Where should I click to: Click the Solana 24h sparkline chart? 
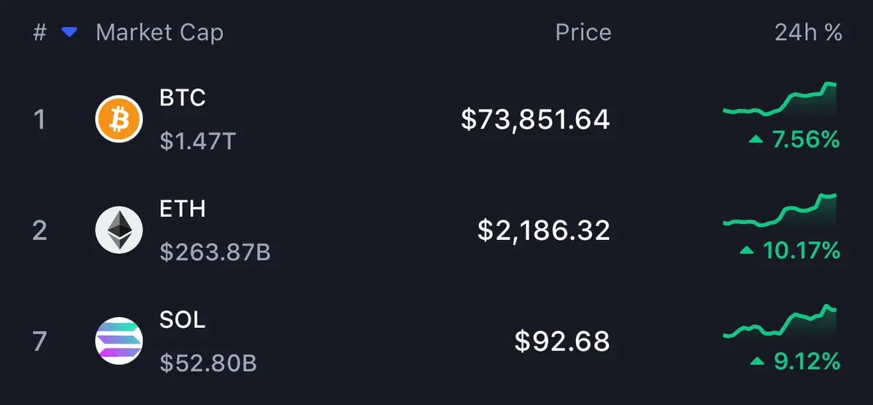pyautogui.click(x=780, y=323)
